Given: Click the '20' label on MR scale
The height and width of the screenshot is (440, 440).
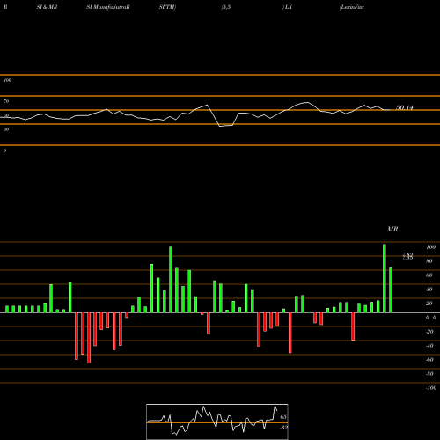Looking at the screenshot, I should click(x=429, y=304).
